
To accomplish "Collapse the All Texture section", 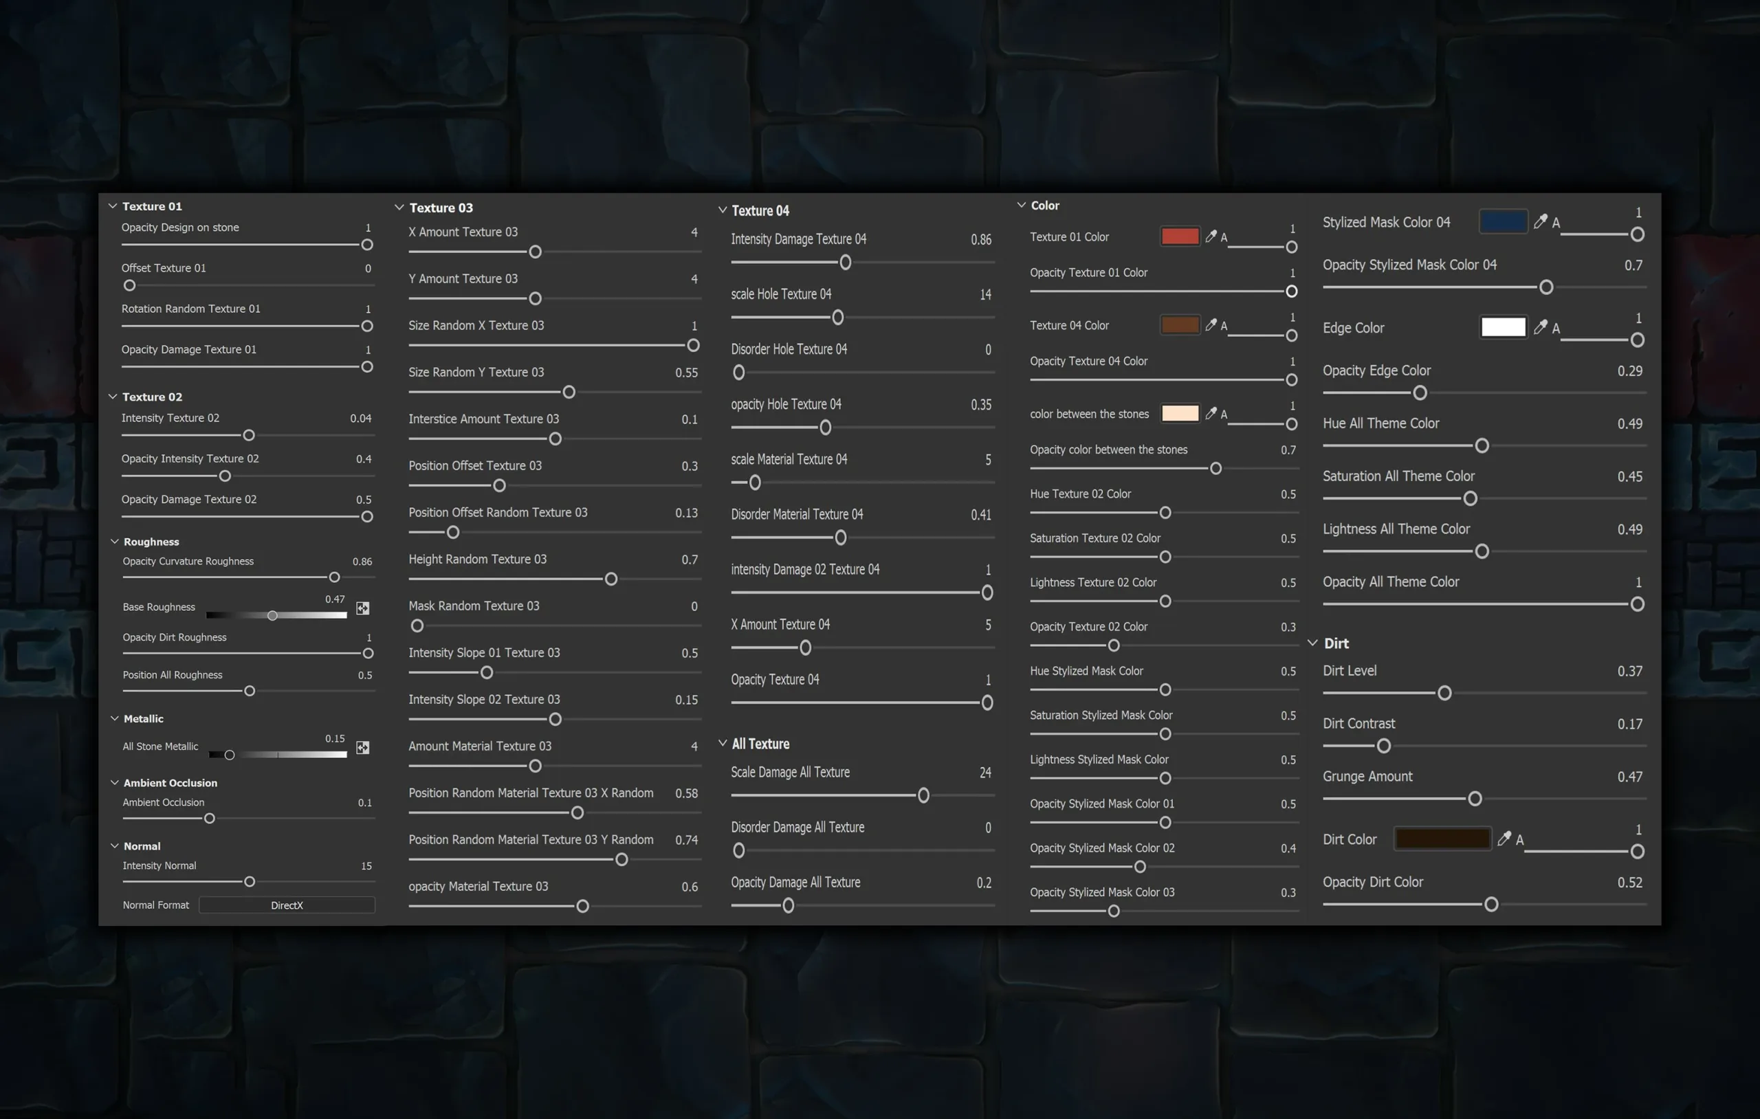I will [x=723, y=743].
